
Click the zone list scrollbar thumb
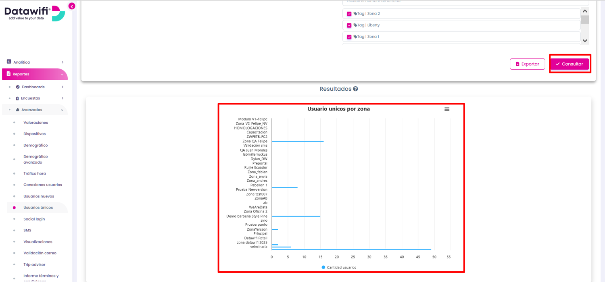[x=585, y=19]
